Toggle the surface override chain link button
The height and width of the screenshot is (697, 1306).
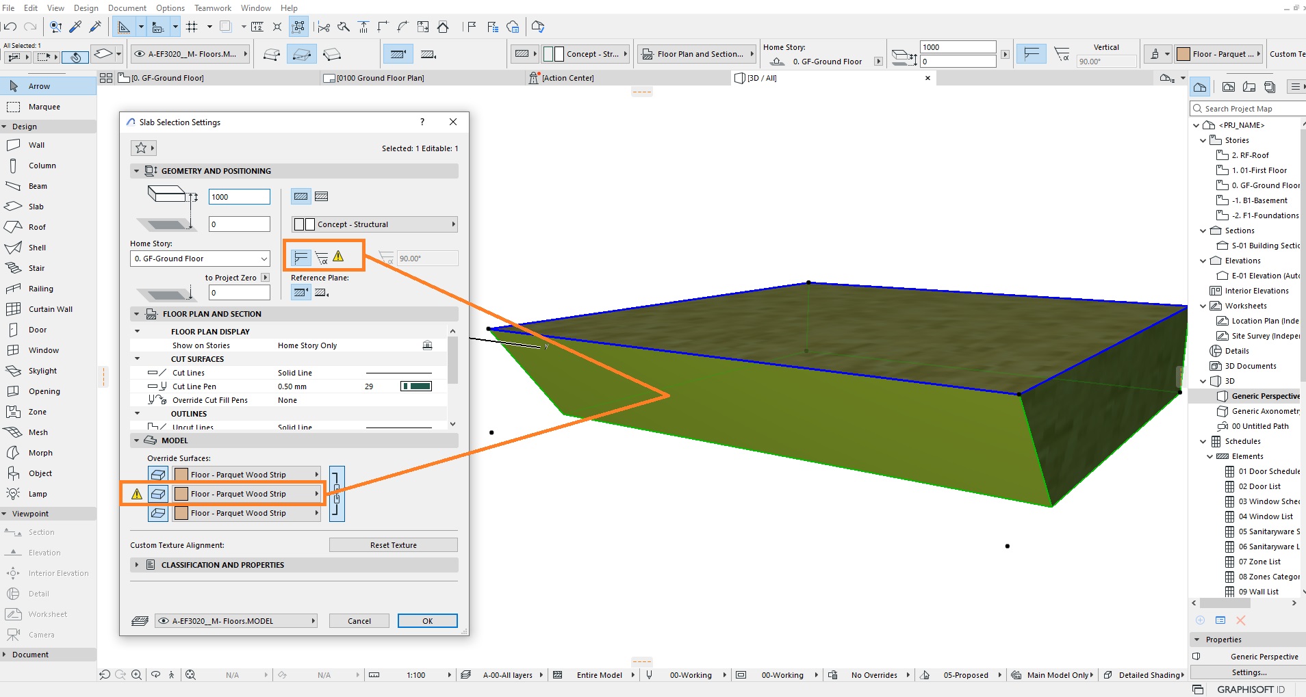tap(337, 494)
